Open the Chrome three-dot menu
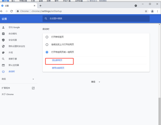The image size is (161, 125). point(158,11)
